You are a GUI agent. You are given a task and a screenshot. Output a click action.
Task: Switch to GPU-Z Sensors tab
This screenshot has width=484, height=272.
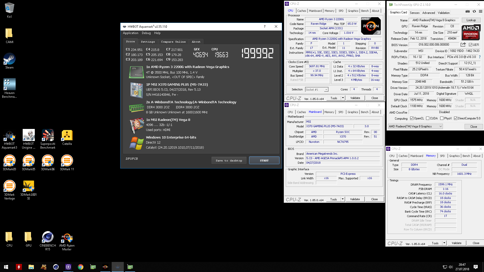pos(415,13)
